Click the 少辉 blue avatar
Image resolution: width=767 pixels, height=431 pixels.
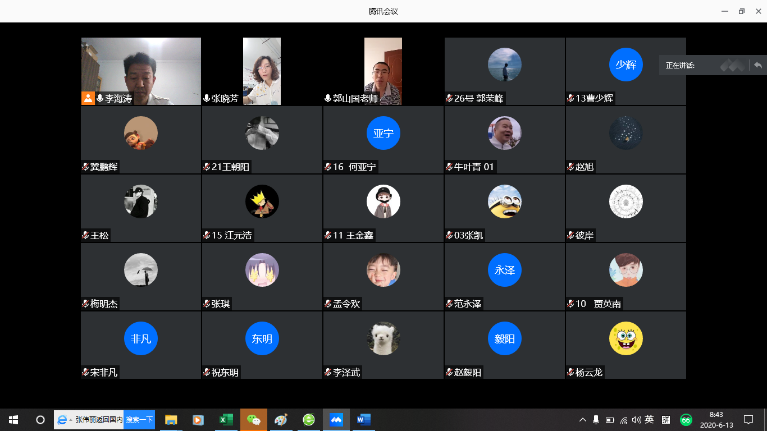(626, 65)
